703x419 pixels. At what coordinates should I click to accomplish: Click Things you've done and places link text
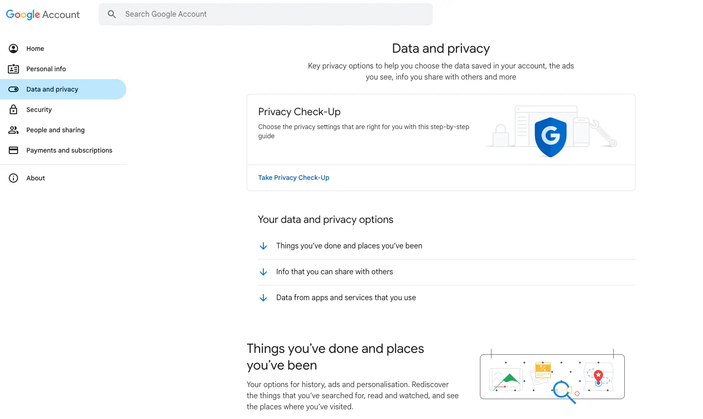click(x=349, y=246)
